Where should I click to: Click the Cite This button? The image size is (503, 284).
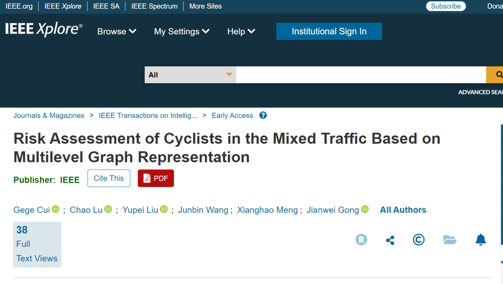109,178
